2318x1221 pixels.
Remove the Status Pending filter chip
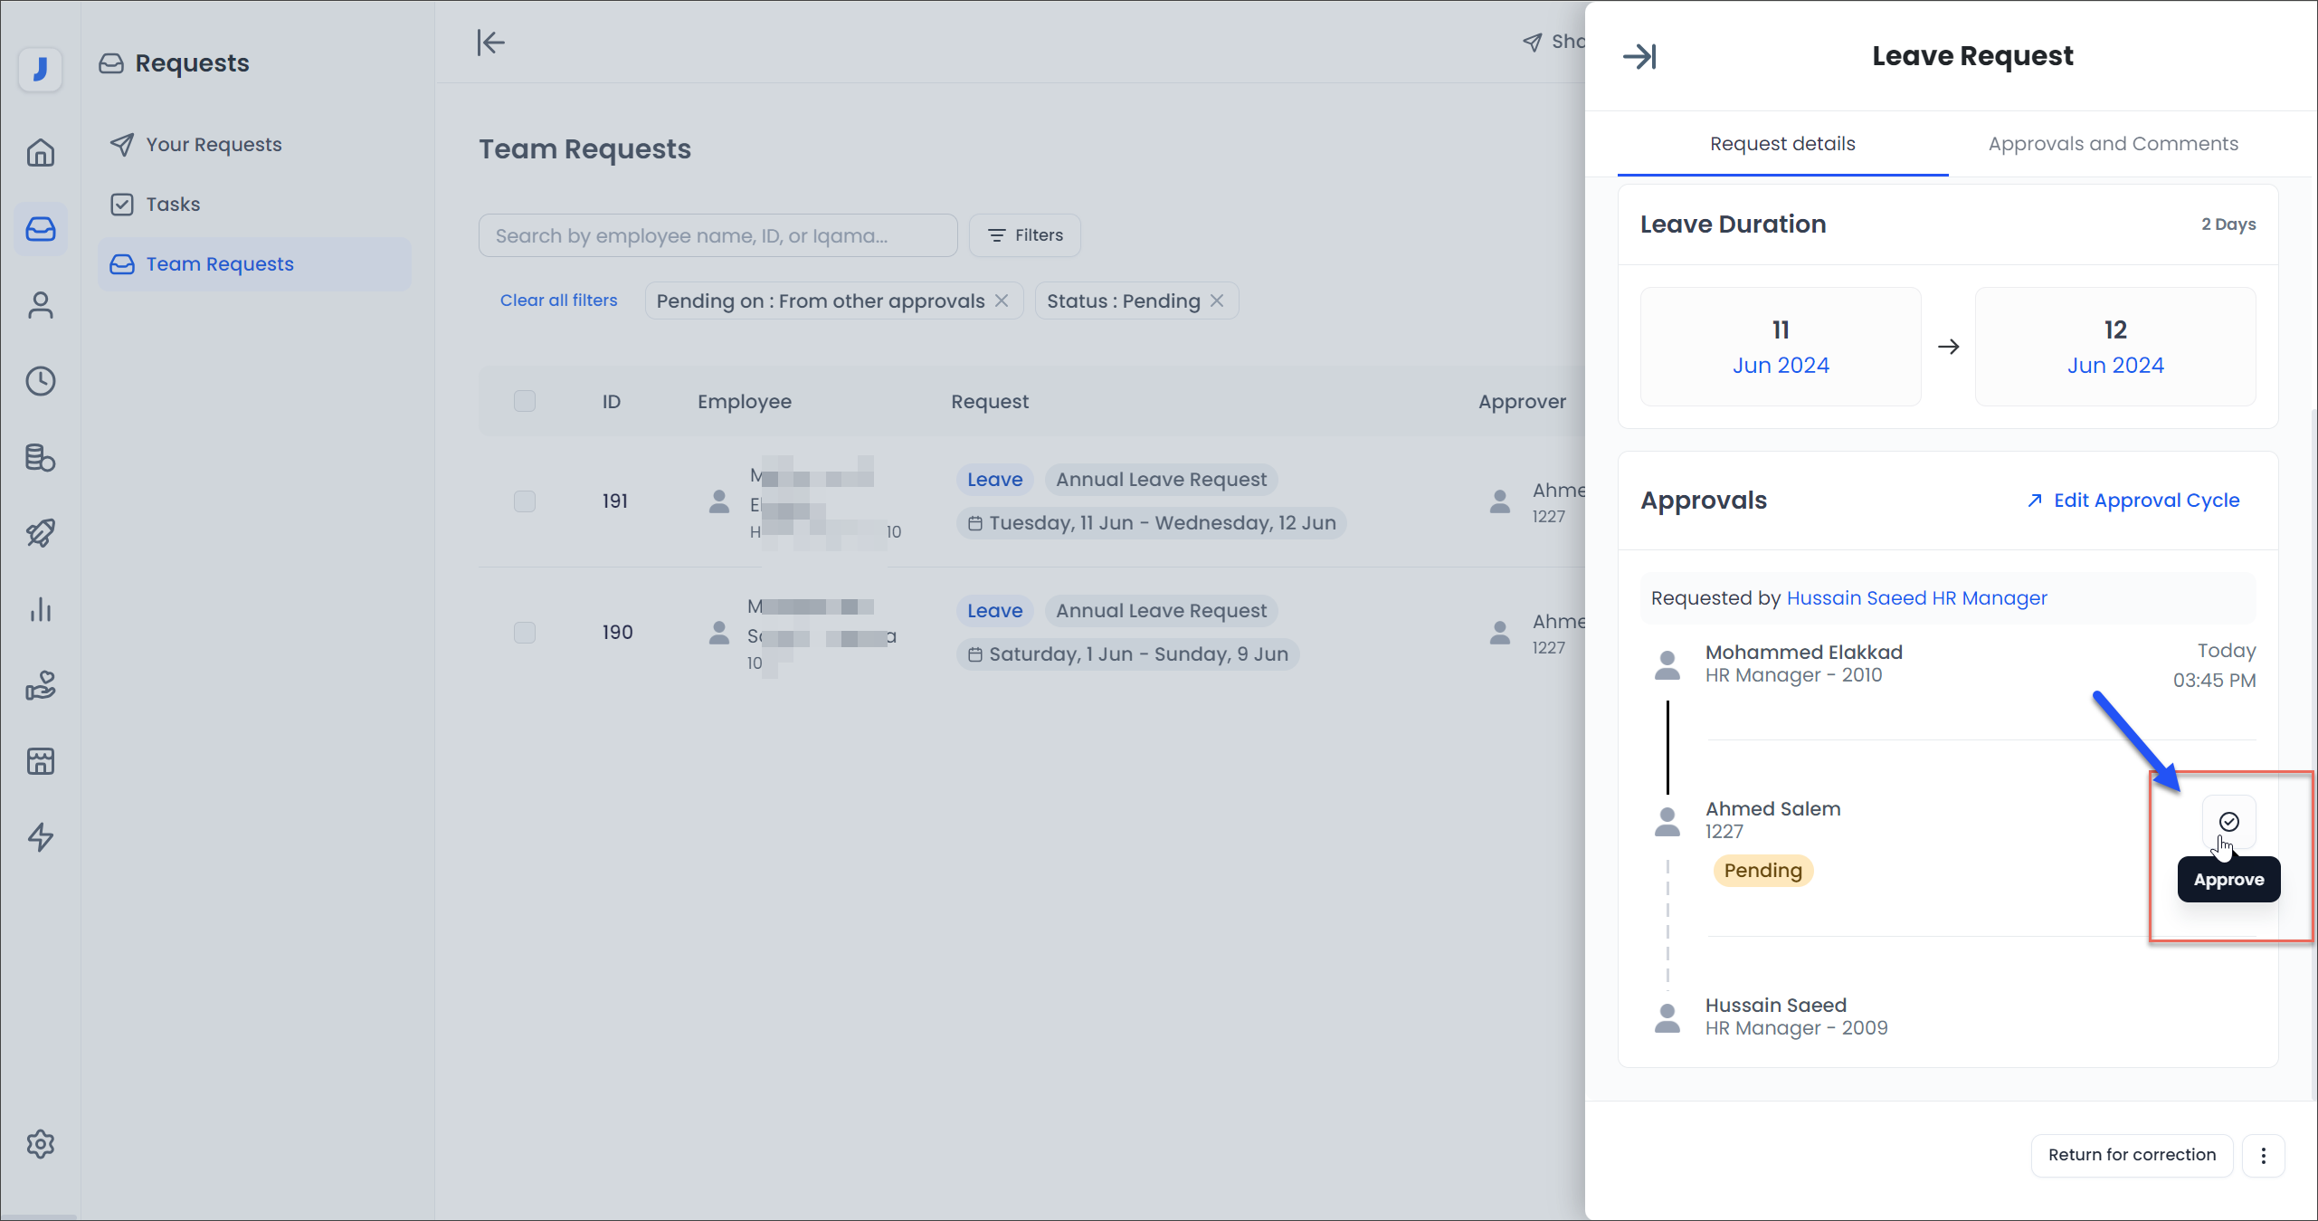point(1217,300)
